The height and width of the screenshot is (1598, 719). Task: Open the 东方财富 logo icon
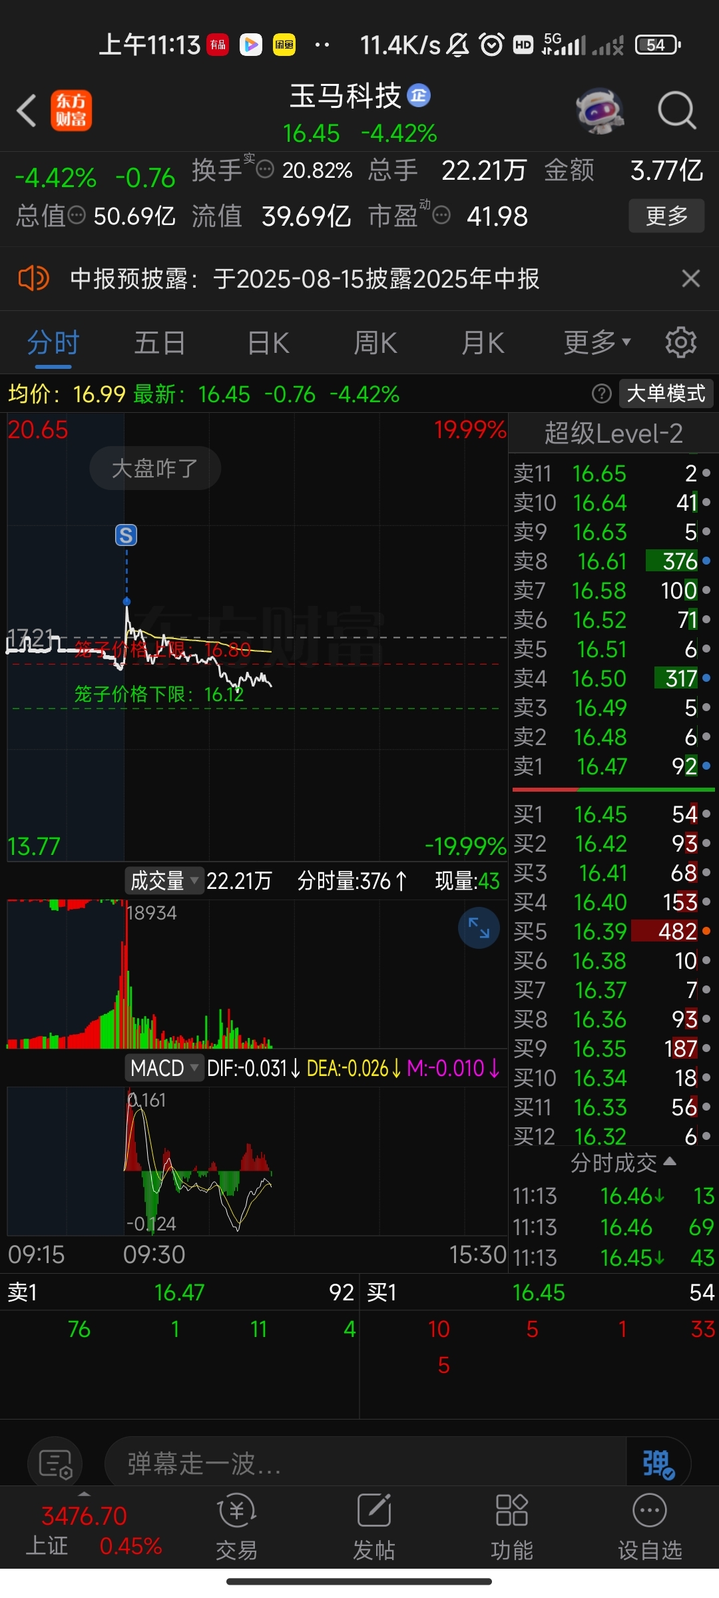click(x=71, y=111)
